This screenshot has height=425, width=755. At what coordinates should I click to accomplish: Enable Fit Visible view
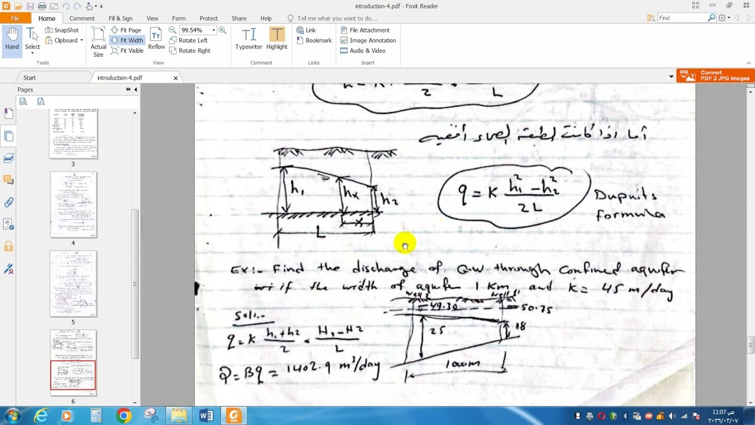coord(127,51)
